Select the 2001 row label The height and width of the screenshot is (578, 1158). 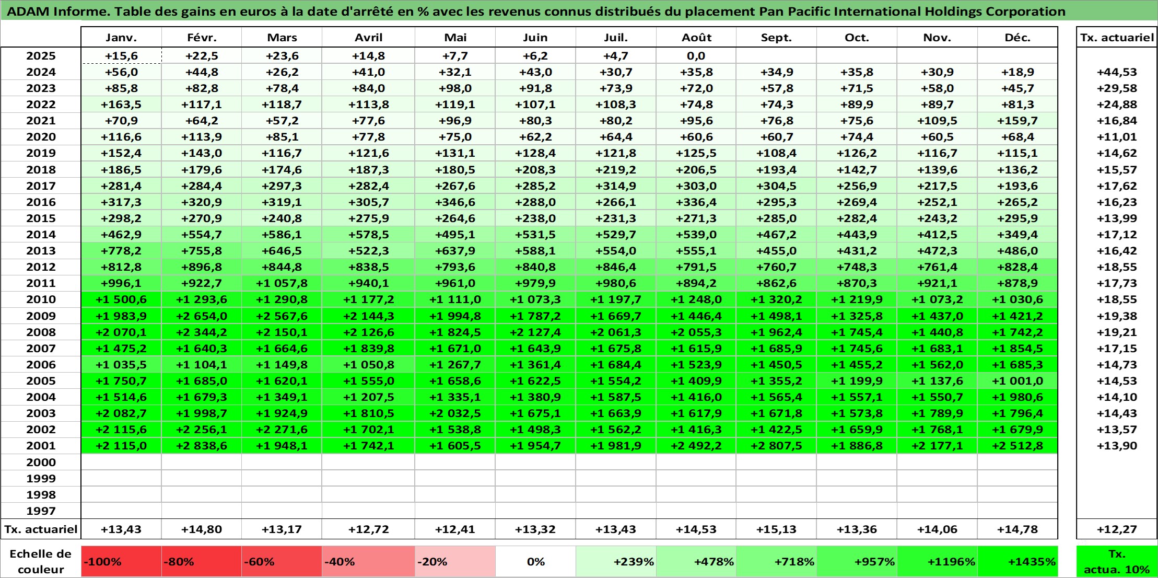pos(41,446)
